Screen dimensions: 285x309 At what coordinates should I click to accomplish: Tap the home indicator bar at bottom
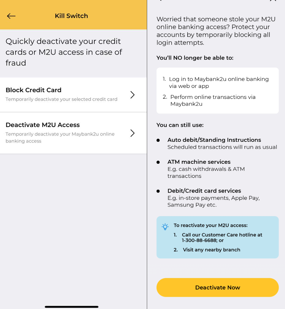71,307
